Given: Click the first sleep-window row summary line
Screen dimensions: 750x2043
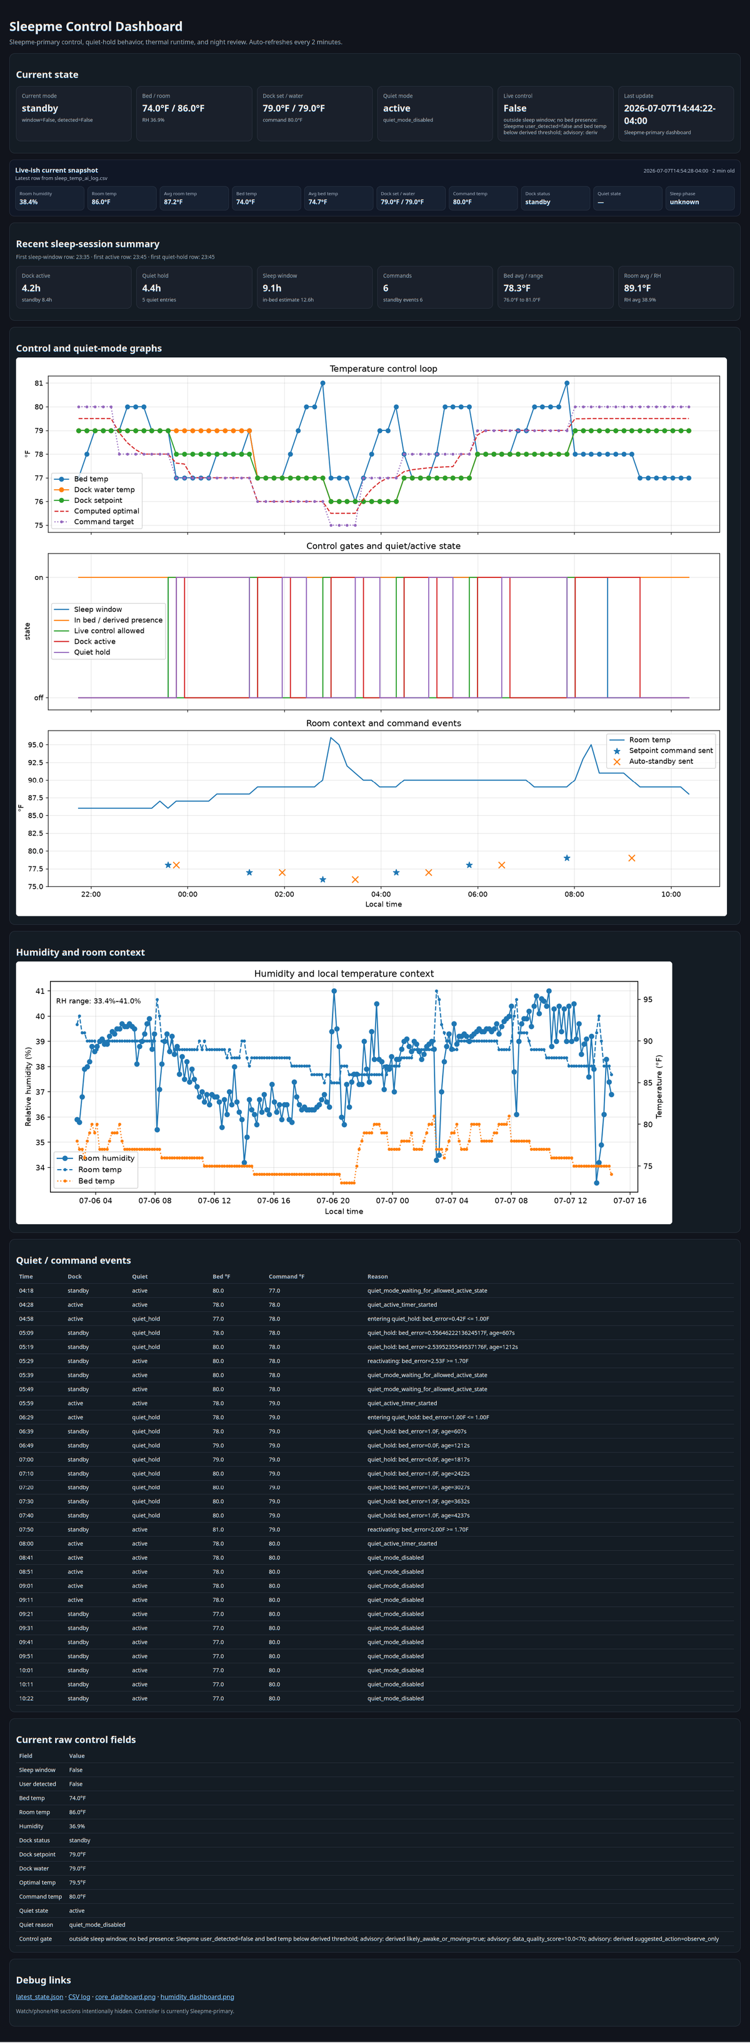Looking at the screenshot, I should click(x=115, y=257).
